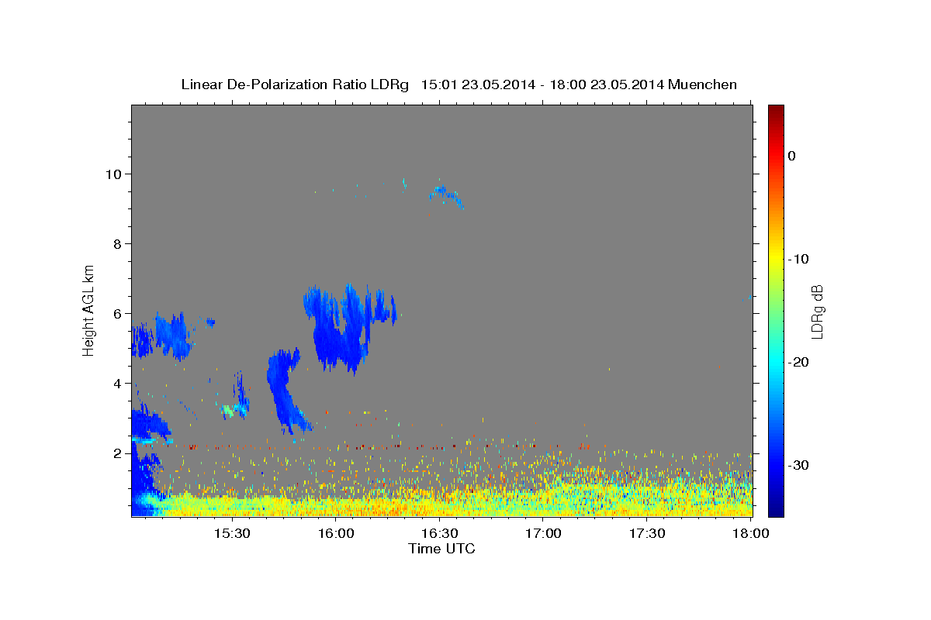This screenshot has width=931, height=620.
Task: Click the height tick label 4
Action: [119, 383]
